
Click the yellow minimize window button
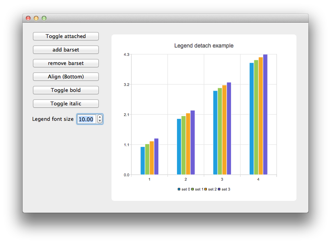[36, 18]
